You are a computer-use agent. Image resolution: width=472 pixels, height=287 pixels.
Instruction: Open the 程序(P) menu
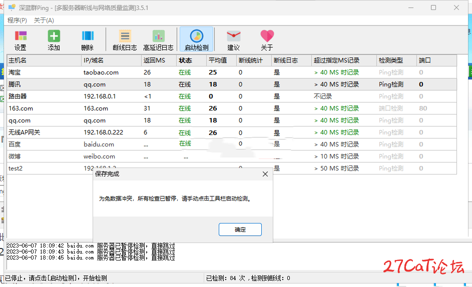[x=17, y=20]
